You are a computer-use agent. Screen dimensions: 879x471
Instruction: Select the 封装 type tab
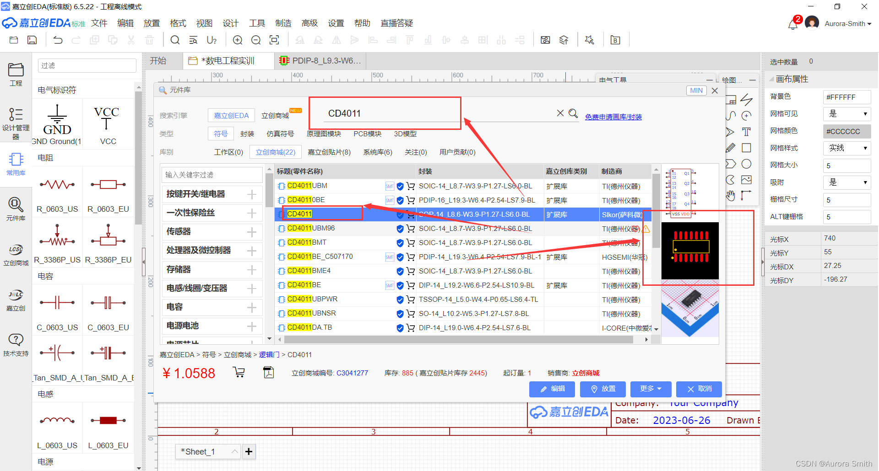247,134
